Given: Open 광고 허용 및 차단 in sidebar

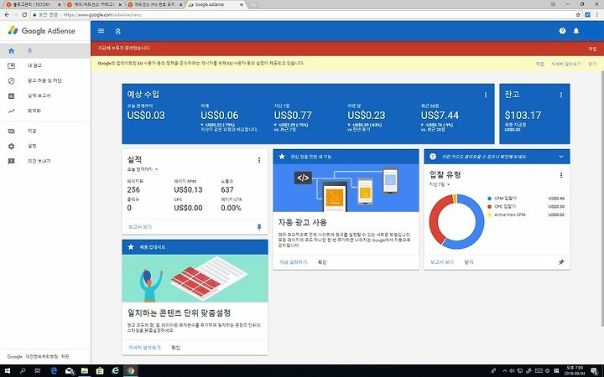Looking at the screenshot, I should 45,80.
